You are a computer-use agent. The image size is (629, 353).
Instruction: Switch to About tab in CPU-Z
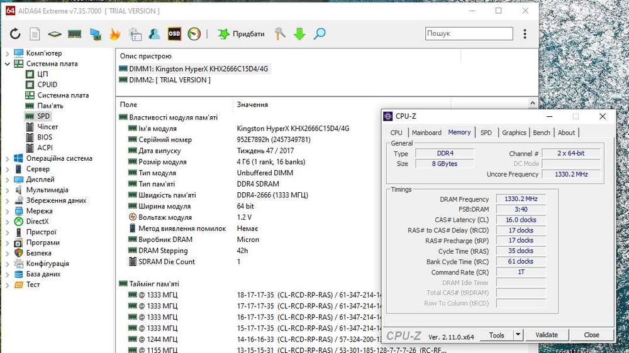point(566,133)
